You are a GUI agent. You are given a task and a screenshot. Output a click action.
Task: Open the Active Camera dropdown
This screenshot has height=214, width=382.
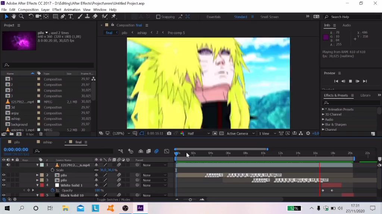click(x=241, y=133)
